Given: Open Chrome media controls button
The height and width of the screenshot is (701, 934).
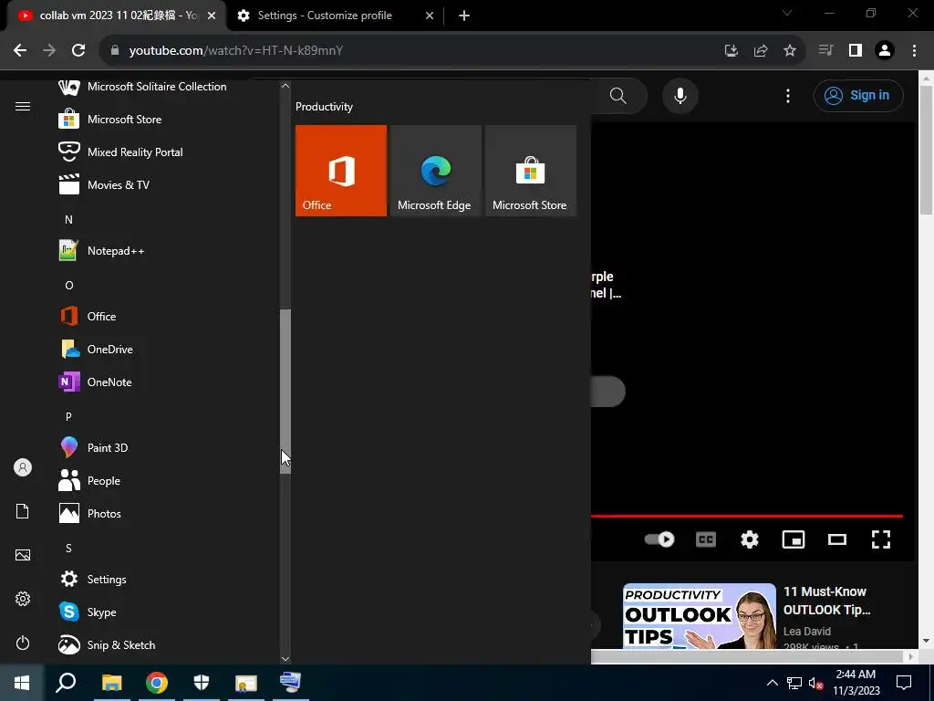Looking at the screenshot, I should point(826,51).
